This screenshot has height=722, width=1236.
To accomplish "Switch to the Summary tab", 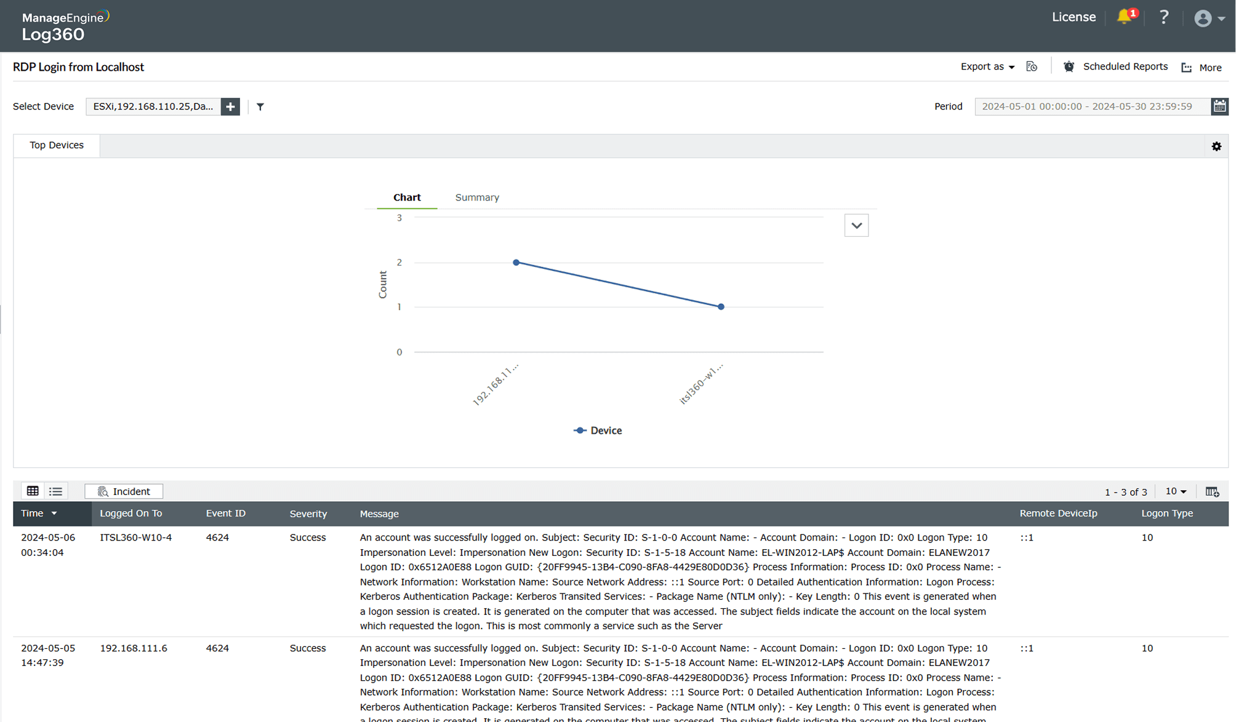I will [477, 197].
